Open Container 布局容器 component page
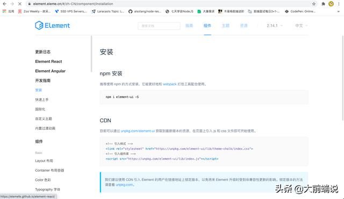 [x=49, y=171]
